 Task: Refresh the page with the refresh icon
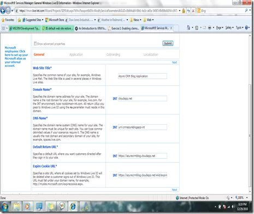(188, 11)
